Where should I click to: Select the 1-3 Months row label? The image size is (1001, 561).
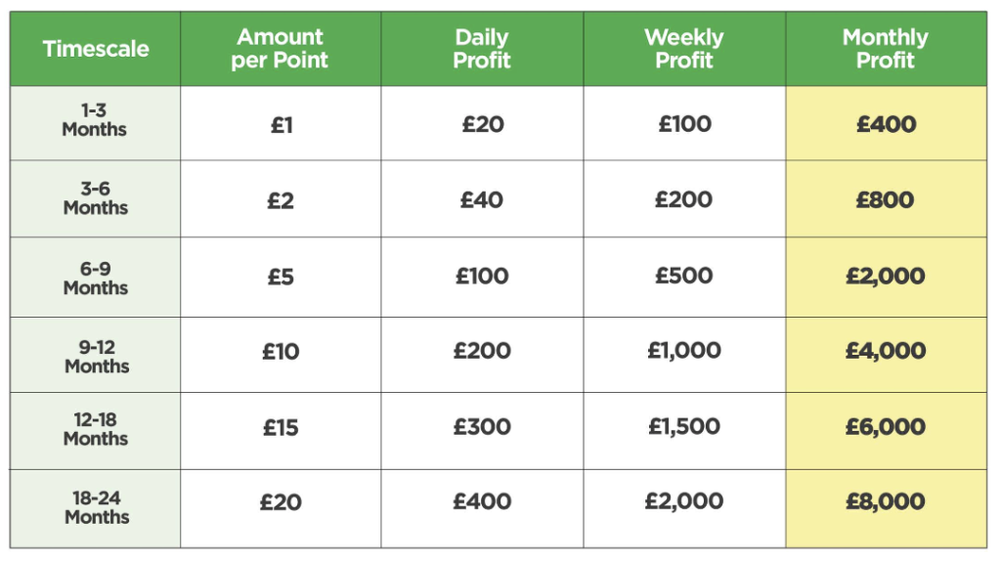point(95,121)
